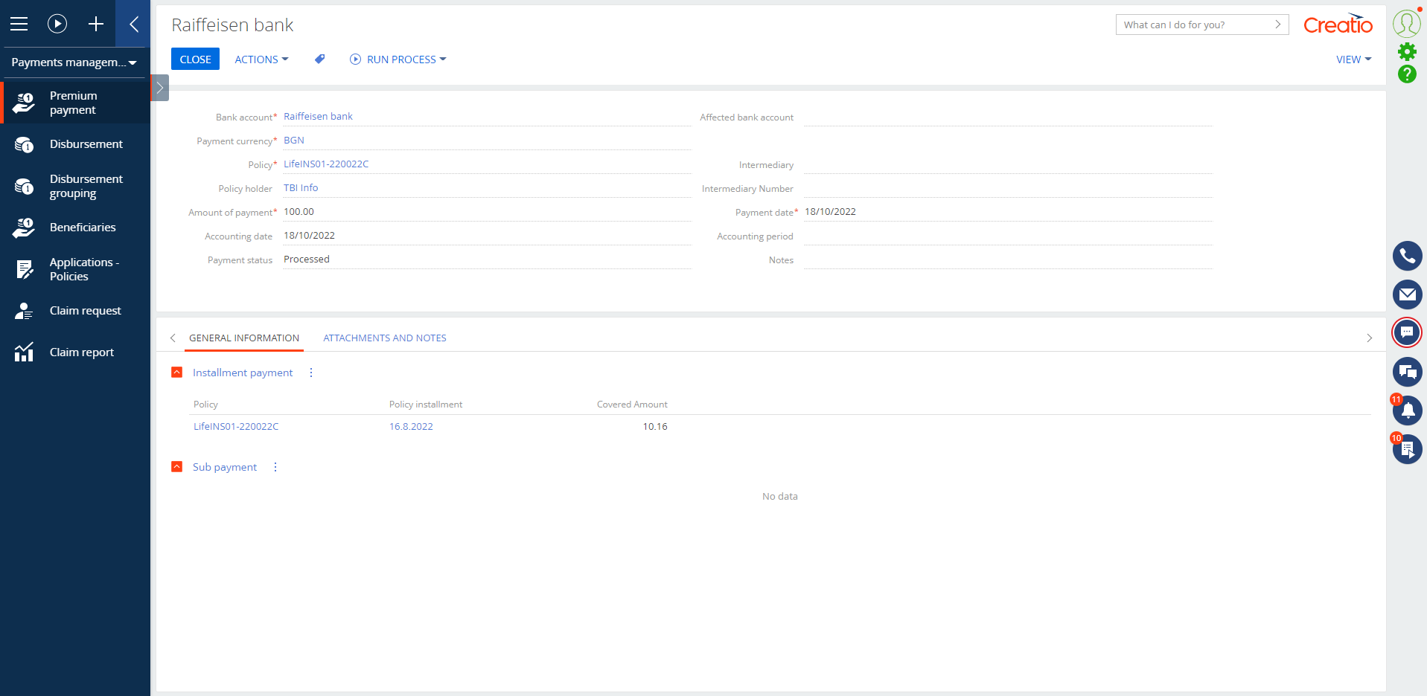Viewport: 1427px width, 696px height.
Task: Click the CLOSE button
Action: click(195, 59)
